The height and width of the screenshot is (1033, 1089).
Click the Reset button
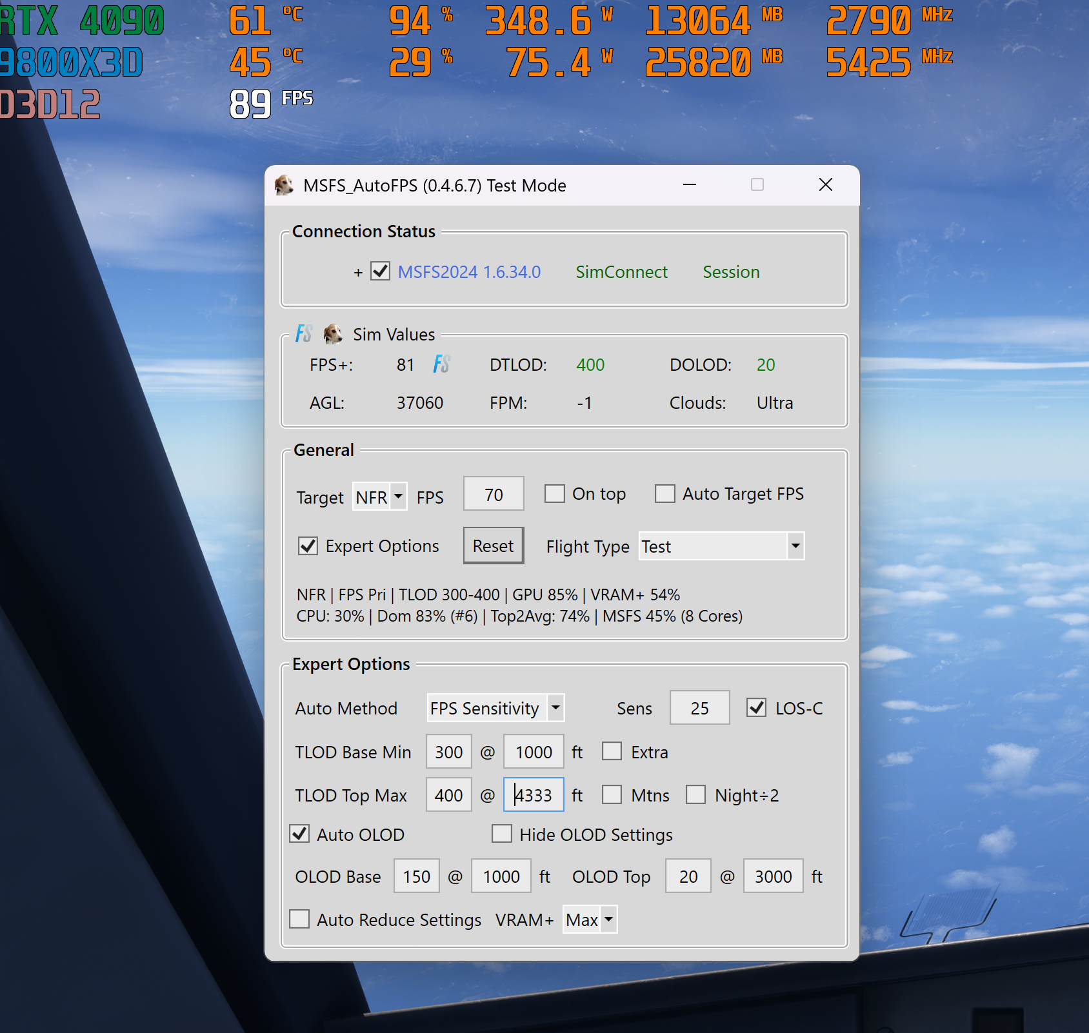pos(494,546)
